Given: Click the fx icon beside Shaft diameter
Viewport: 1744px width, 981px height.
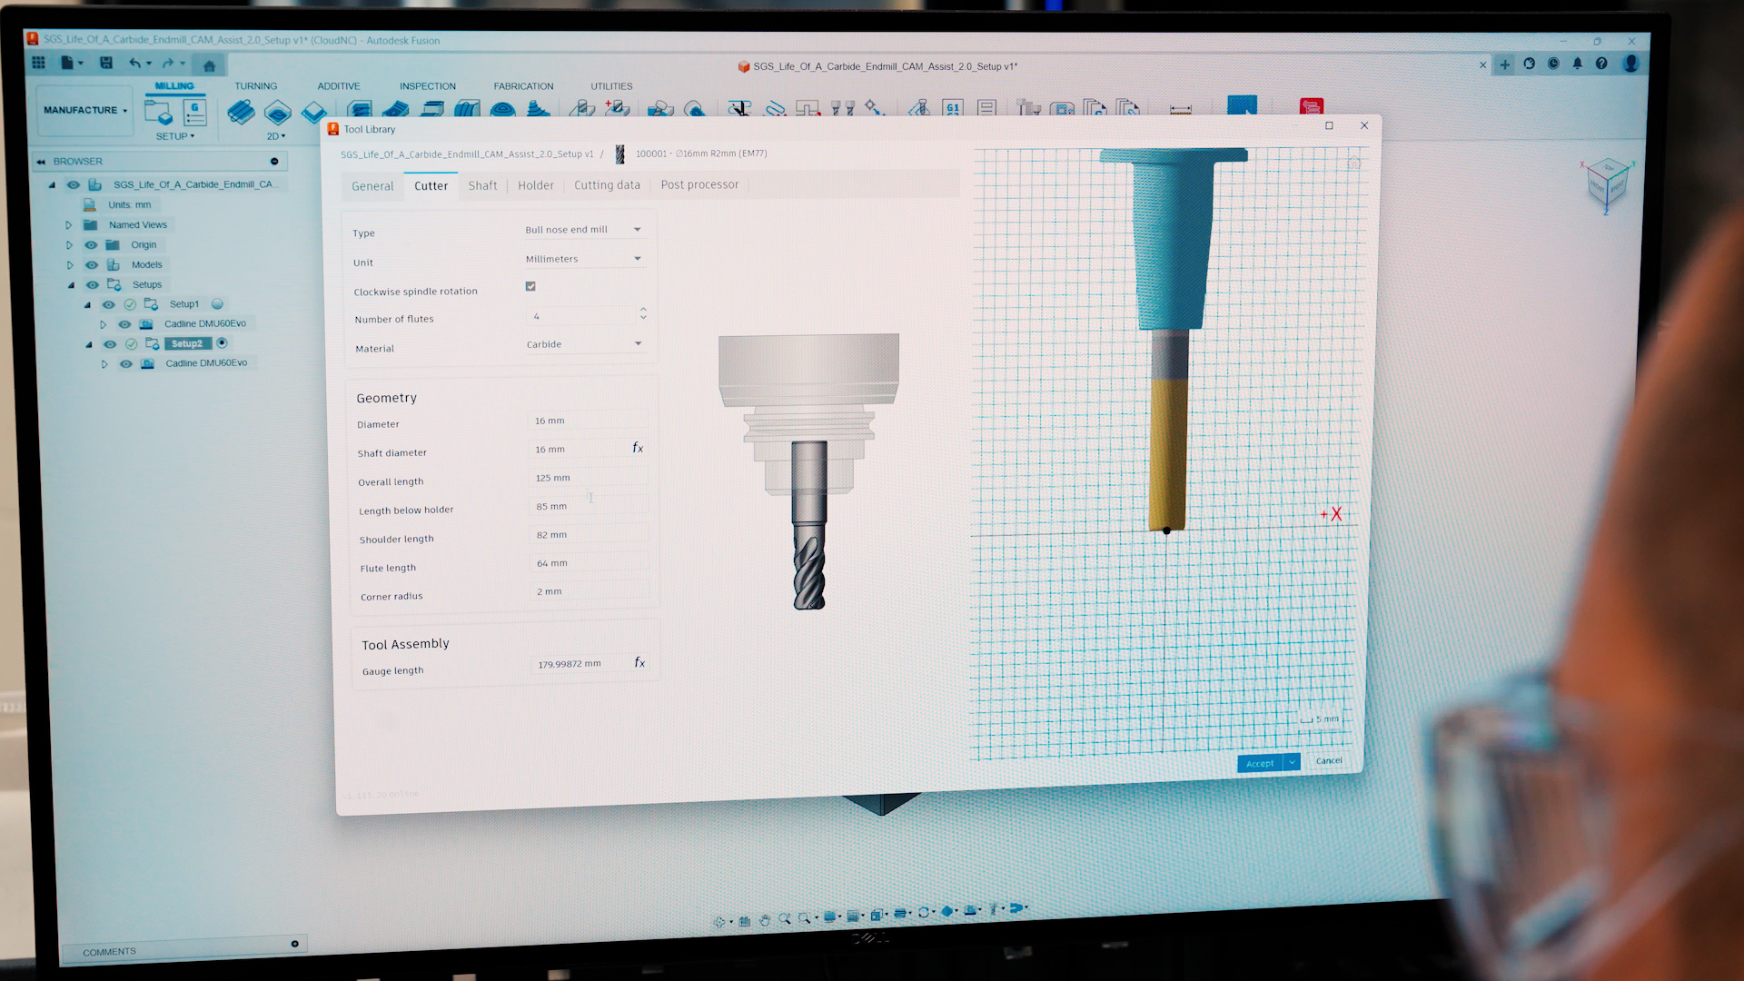Looking at the screenshot, I should pos(638,448).
